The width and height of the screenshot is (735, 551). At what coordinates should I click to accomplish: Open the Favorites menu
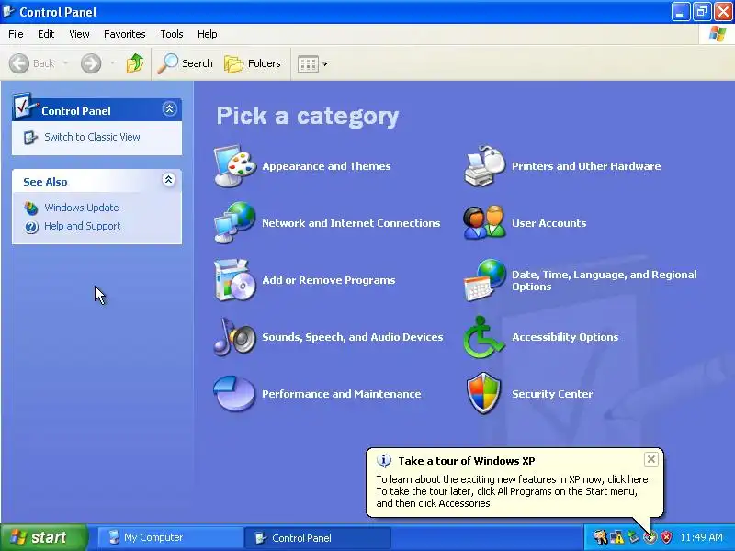coord(125,34)
